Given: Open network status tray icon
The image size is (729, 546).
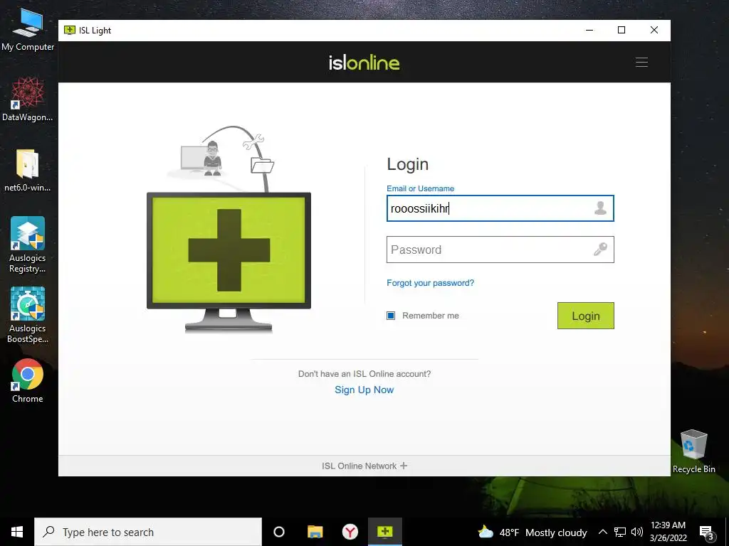Looking at the screenshot, I should (x=620, y=532).
